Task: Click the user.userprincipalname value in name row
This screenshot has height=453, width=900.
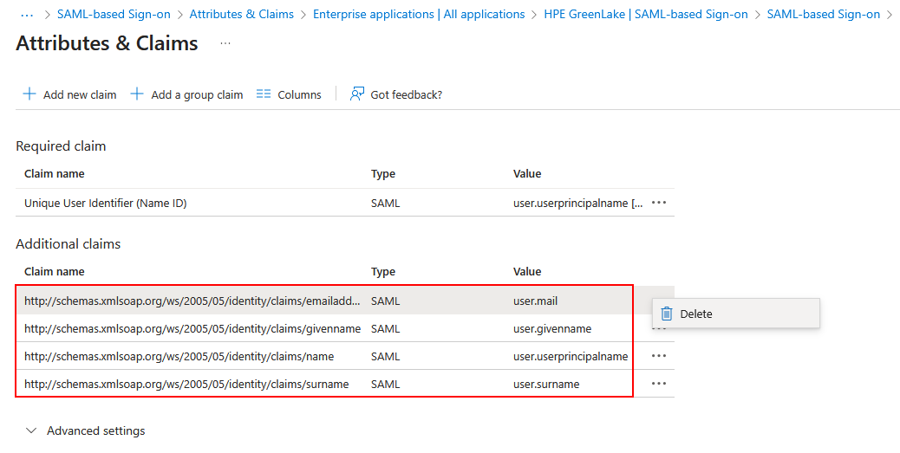Action: tap(570, 356)
